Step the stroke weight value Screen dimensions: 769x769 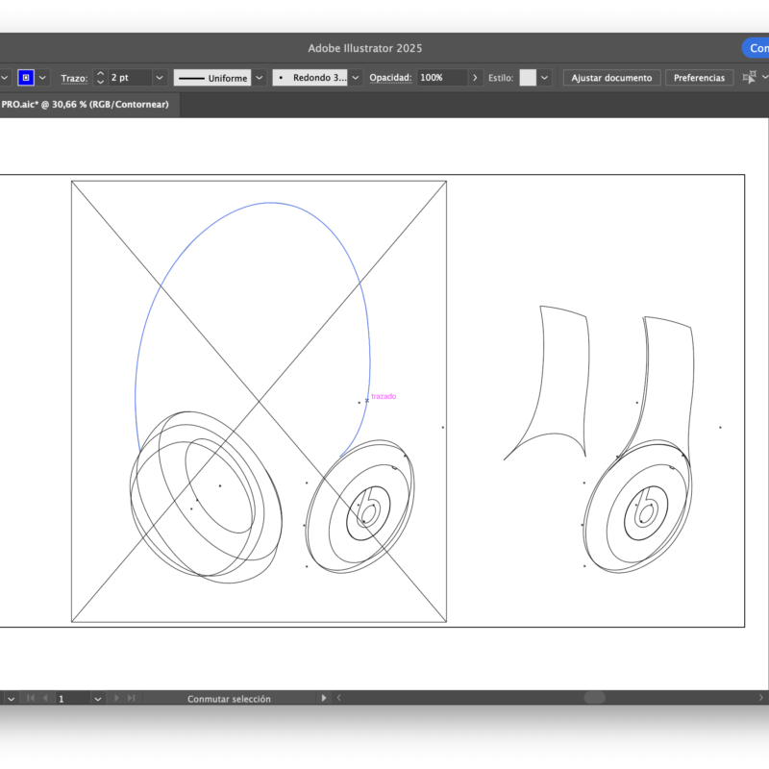coord(100,78)
